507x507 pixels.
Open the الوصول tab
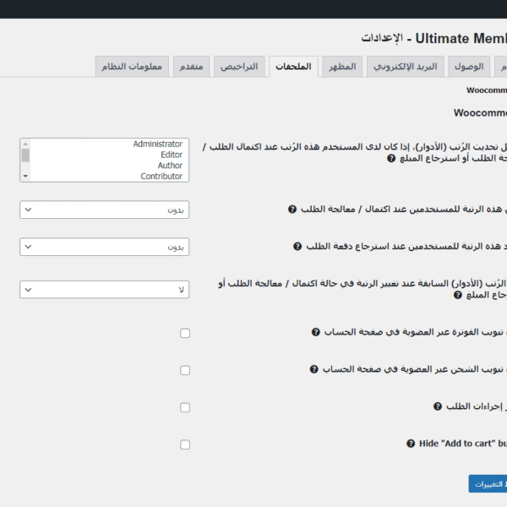[469, 67]
